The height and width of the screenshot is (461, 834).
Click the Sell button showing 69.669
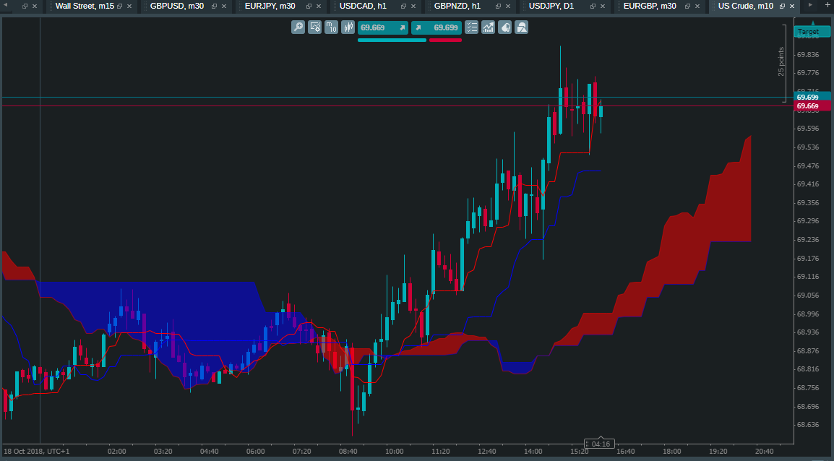pyautogui.click(x=383, y=27)
